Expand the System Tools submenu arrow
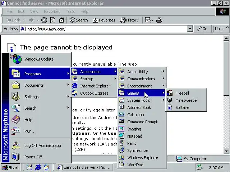Image resolution: width=230 pixels, height=172 pixels. 164,100
